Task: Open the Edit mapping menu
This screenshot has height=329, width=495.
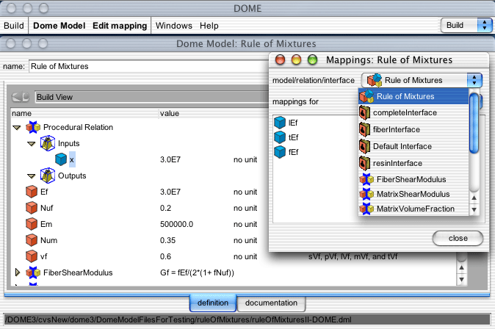Action: tap(120, 26)
